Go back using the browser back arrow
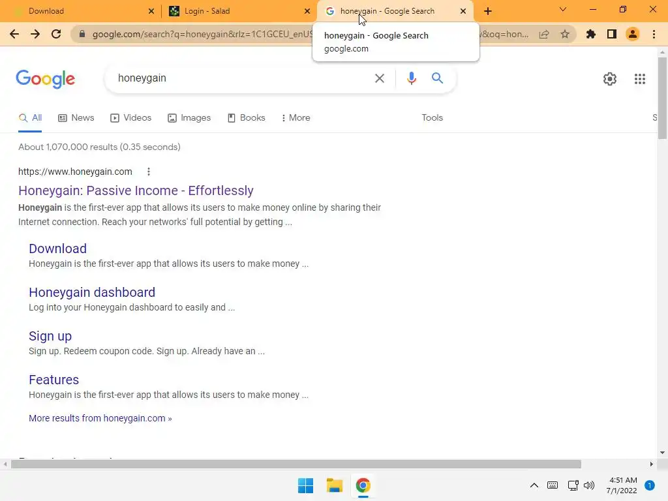The image size is (668, 501). pyautogui.click(x=14, y=34)
